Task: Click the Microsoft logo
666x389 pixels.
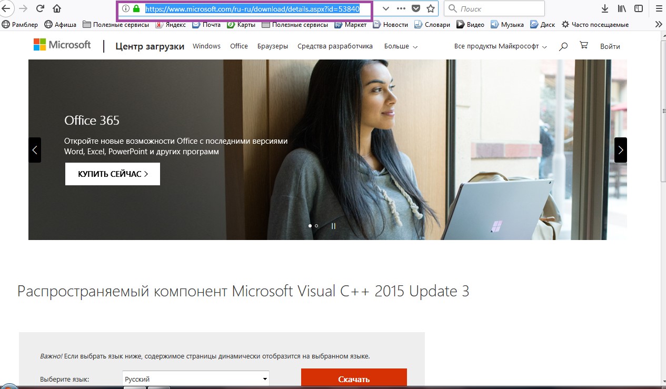Action: (62, 45)
